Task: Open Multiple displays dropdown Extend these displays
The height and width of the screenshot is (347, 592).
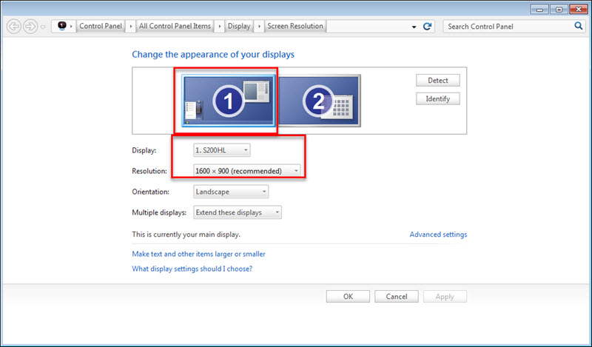Action: 238,212
